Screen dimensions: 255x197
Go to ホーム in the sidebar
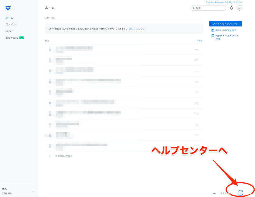coord(9,18)
